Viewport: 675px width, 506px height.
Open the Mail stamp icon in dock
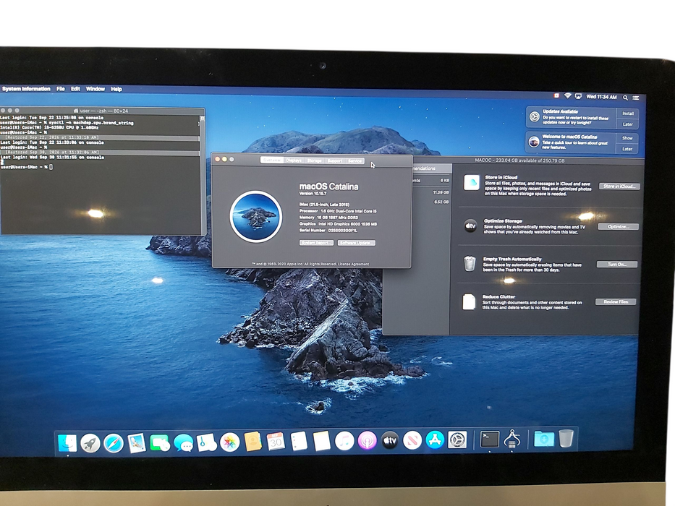pos(137,442)
